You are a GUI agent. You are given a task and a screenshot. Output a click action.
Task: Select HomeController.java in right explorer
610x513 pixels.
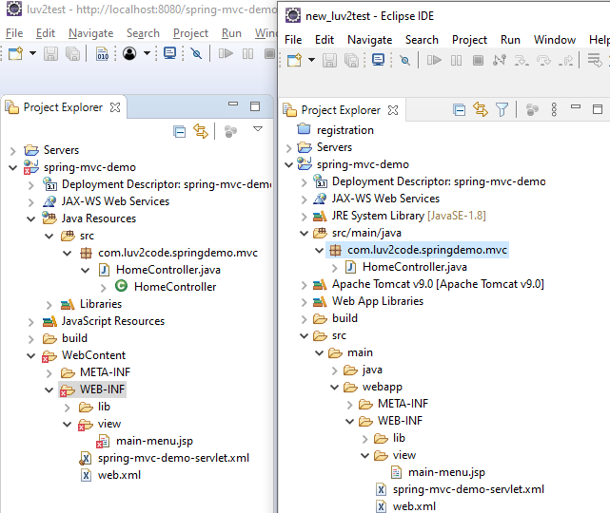pos(415,267)
